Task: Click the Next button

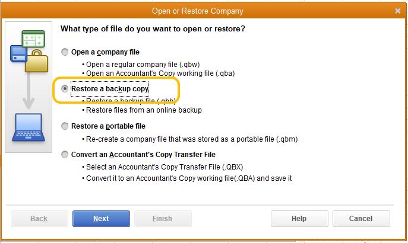Action: [x=101, y=219]
